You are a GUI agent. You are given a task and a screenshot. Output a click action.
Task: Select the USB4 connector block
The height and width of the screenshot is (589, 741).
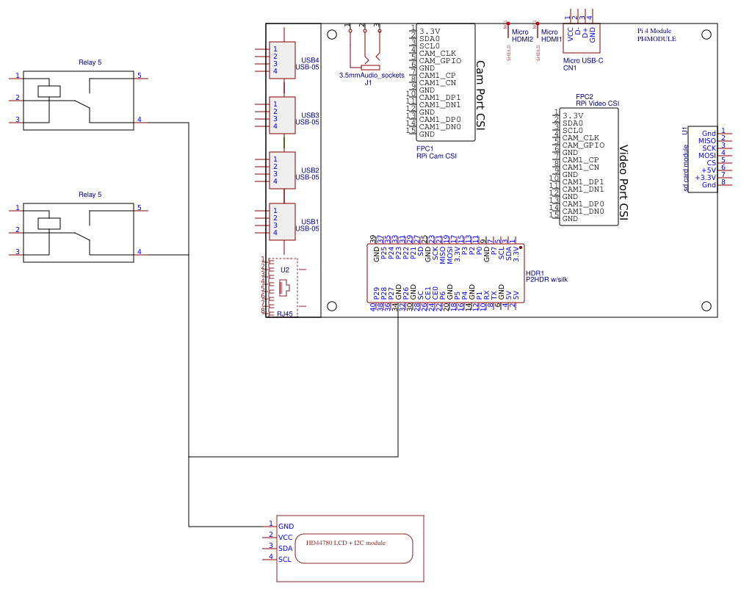(282, 60)
